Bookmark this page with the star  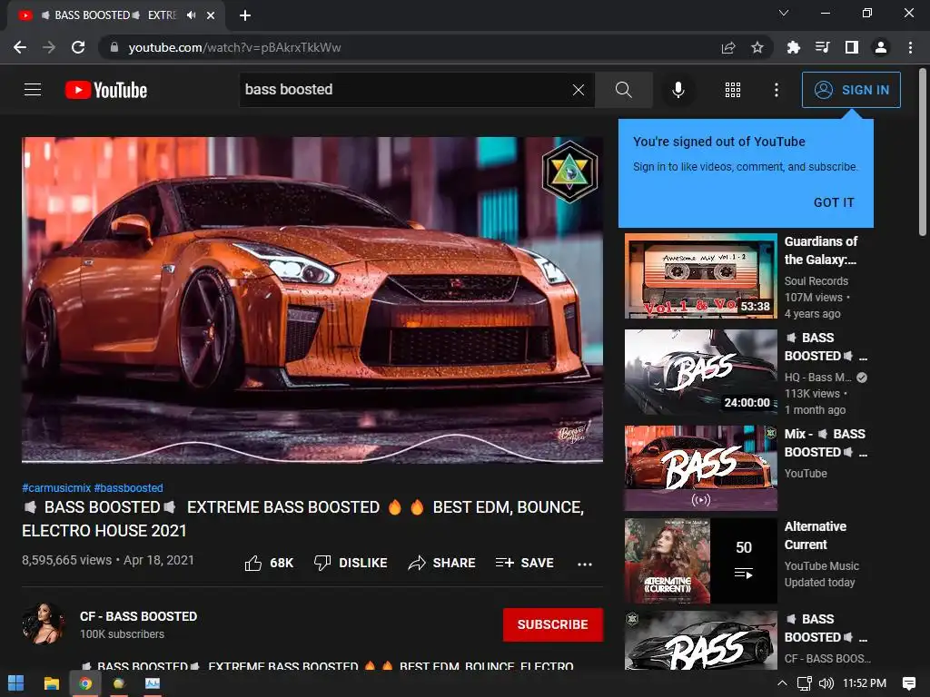tap(757, 47)
